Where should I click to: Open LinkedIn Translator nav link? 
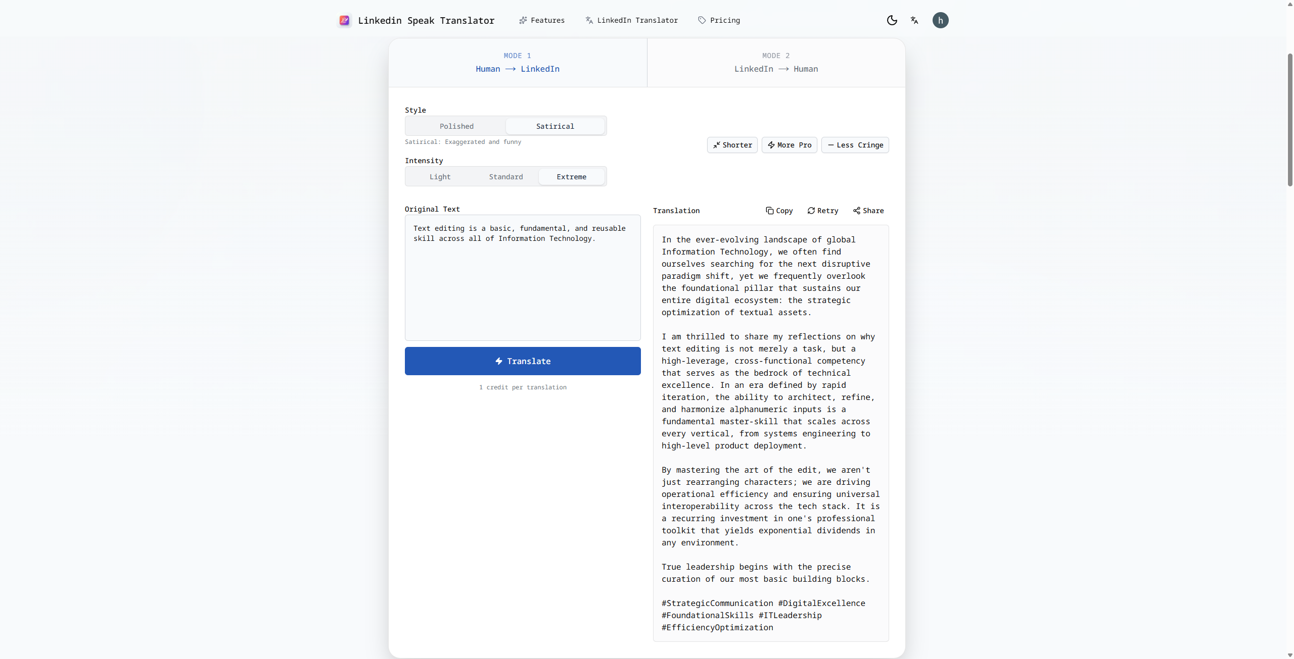(632, 20)
